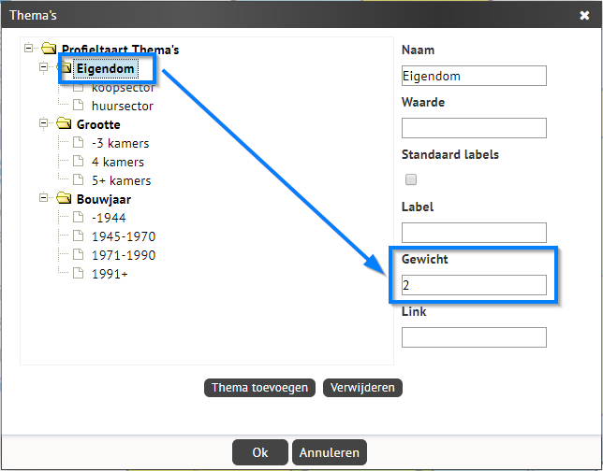
Task: Select the -1944 item
Action: pos(109,218)
